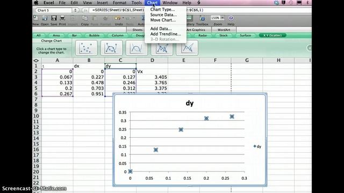Screen dimensions: 344x193
Task: Select the Bar chart category
Action: [x=74, y=35]
